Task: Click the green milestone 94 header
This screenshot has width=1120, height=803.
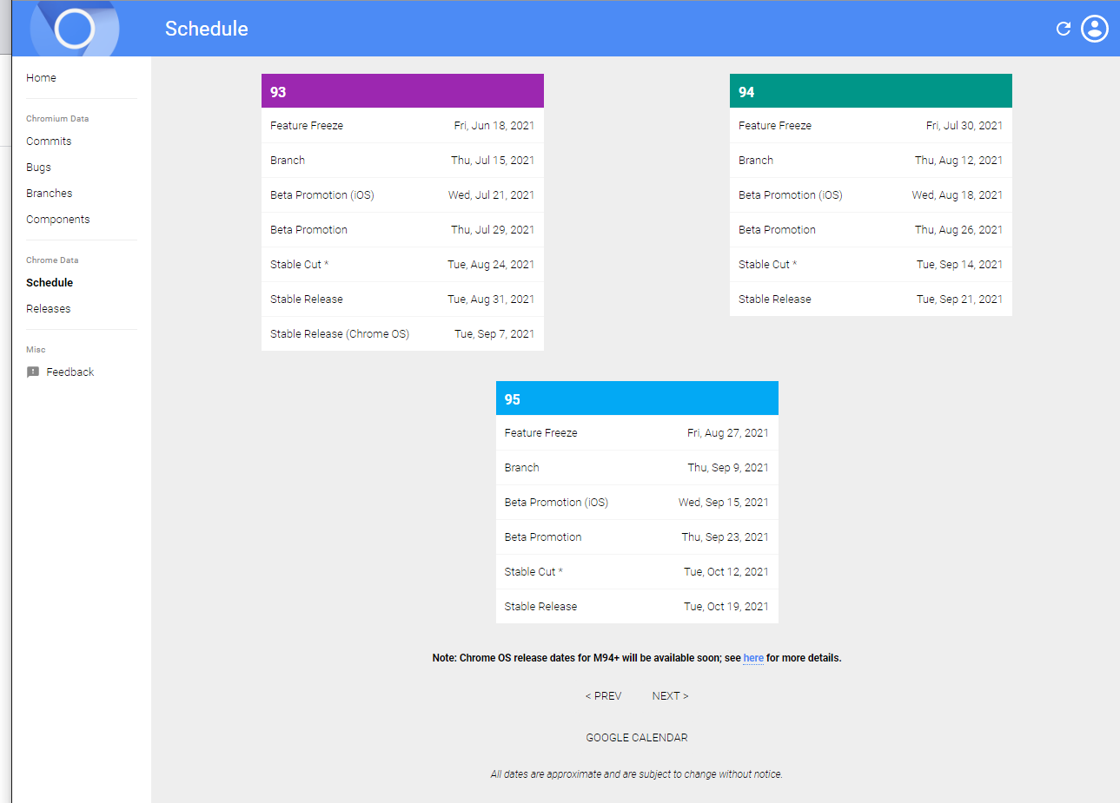Action: click(x=871, y=91)
